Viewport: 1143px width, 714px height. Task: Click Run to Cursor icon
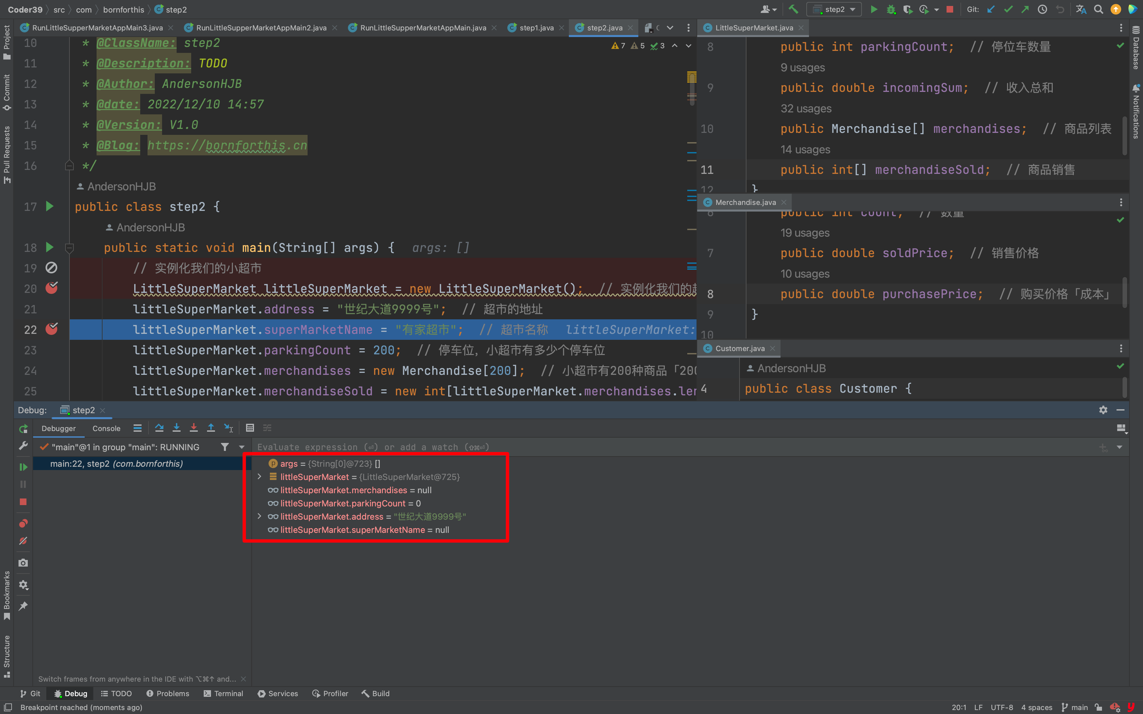click(x=228, y=428)
